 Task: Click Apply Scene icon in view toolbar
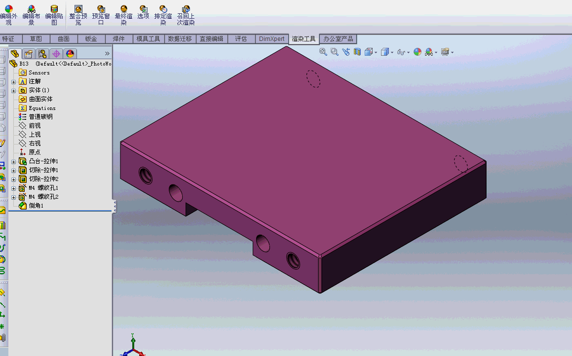click(429, 52)
